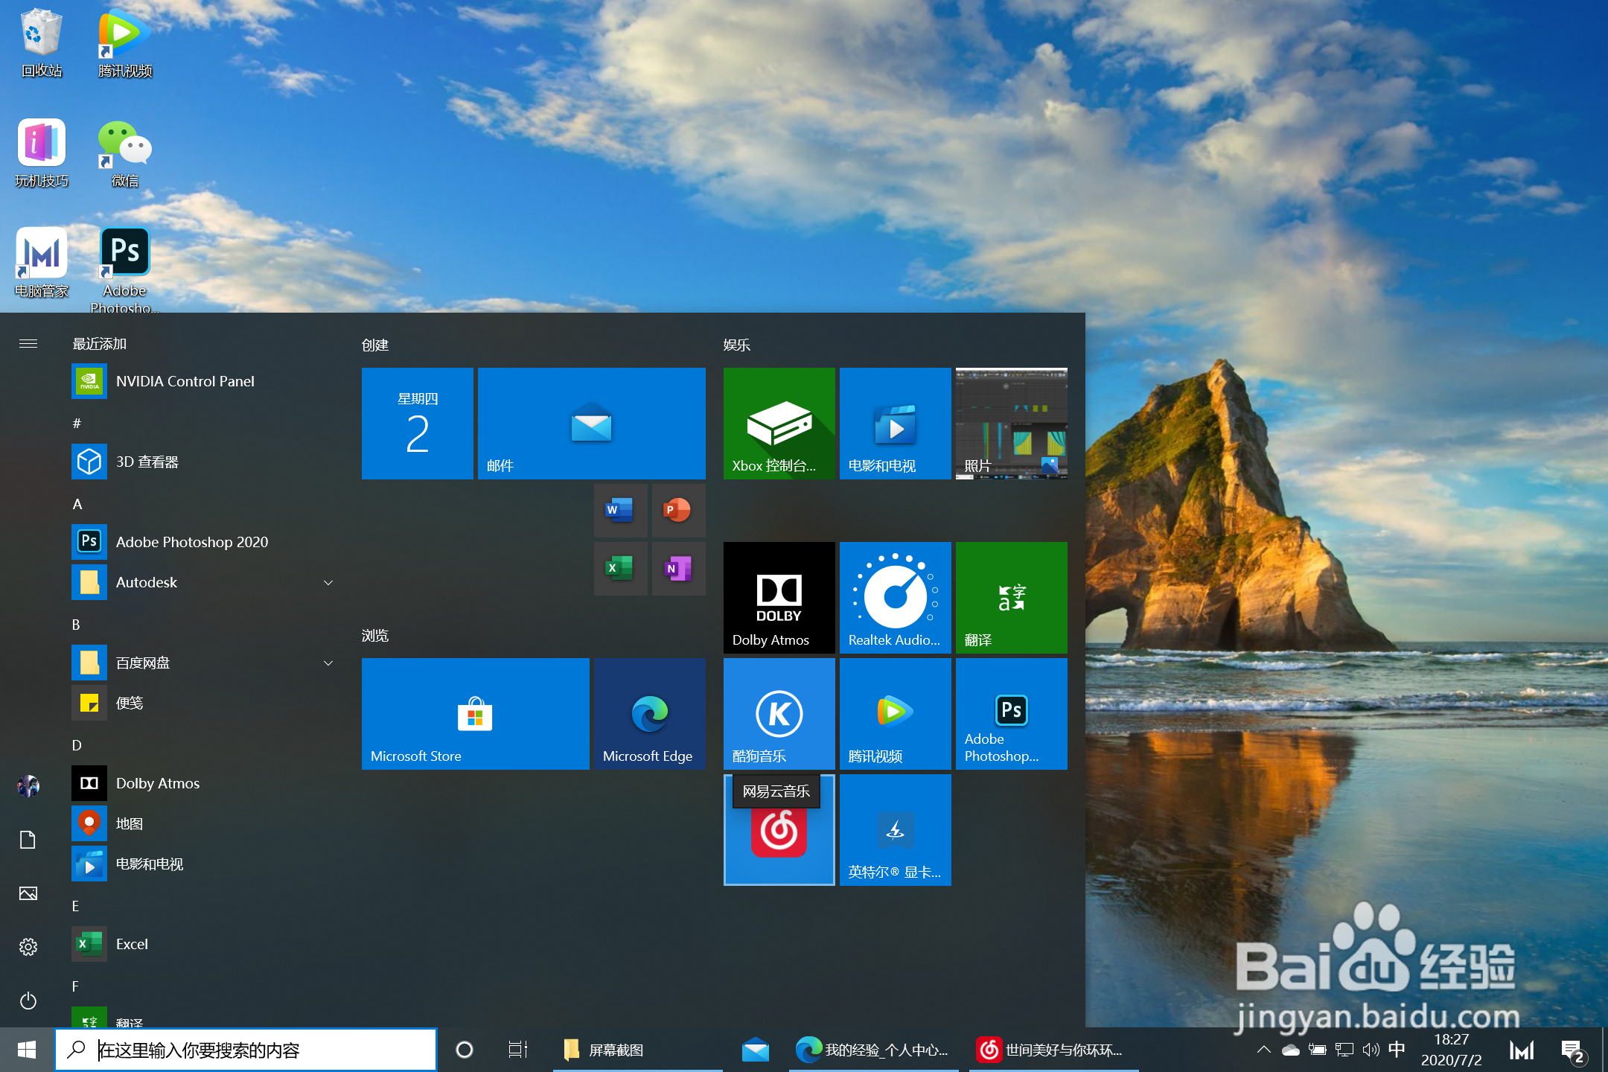The image size is (1608, 1072).
Task: Launch the Kugou Music tile
Action: point(779,713)
